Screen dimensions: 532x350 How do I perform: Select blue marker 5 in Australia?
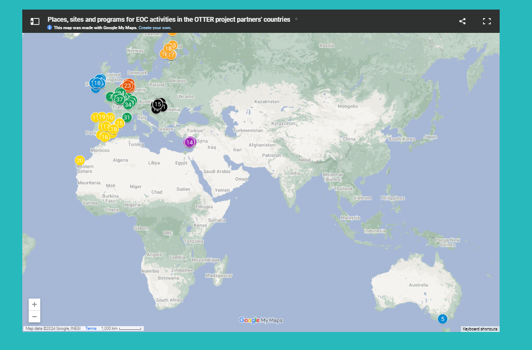click(x=442, y=319)
